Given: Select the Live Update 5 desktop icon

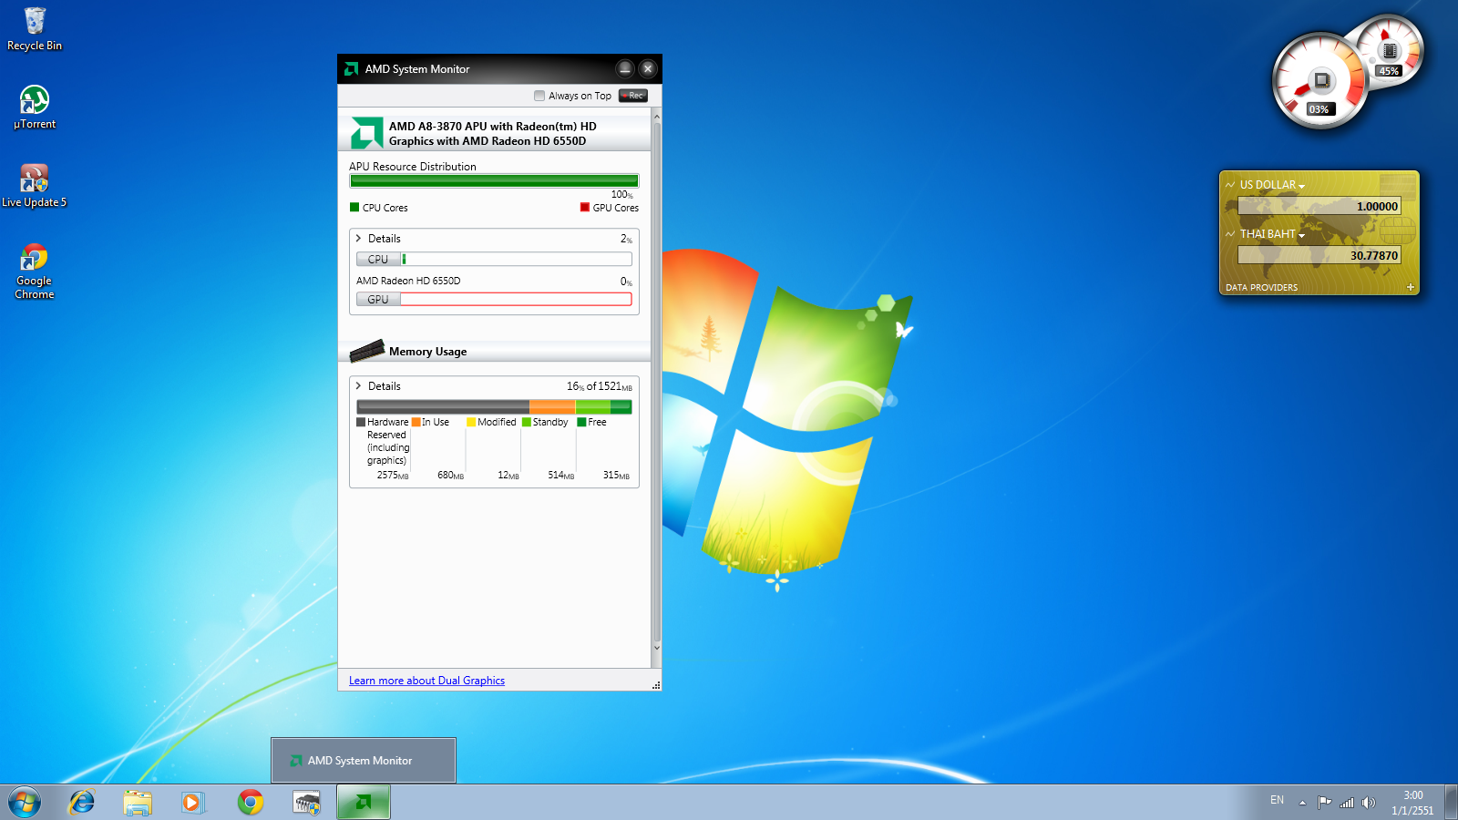Looking at the screenshot, I should [x=35, y=186].
